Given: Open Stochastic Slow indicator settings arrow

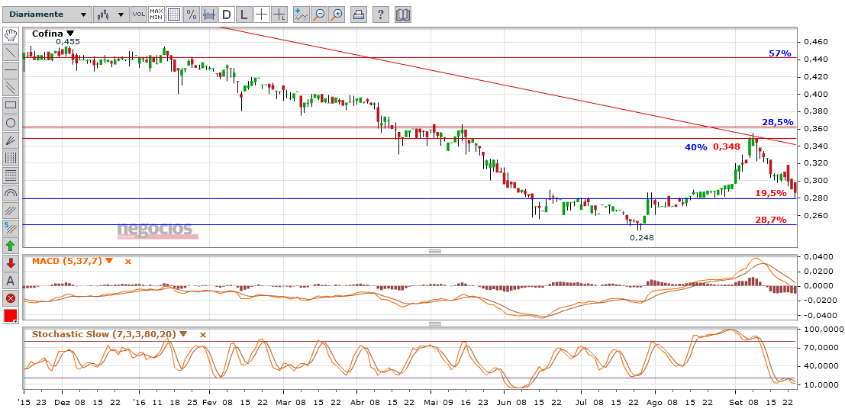Looking at the screenshot, I should 183,334.
